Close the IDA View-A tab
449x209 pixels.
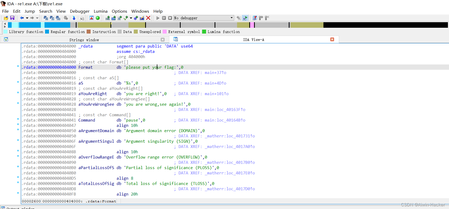[332, 39]
